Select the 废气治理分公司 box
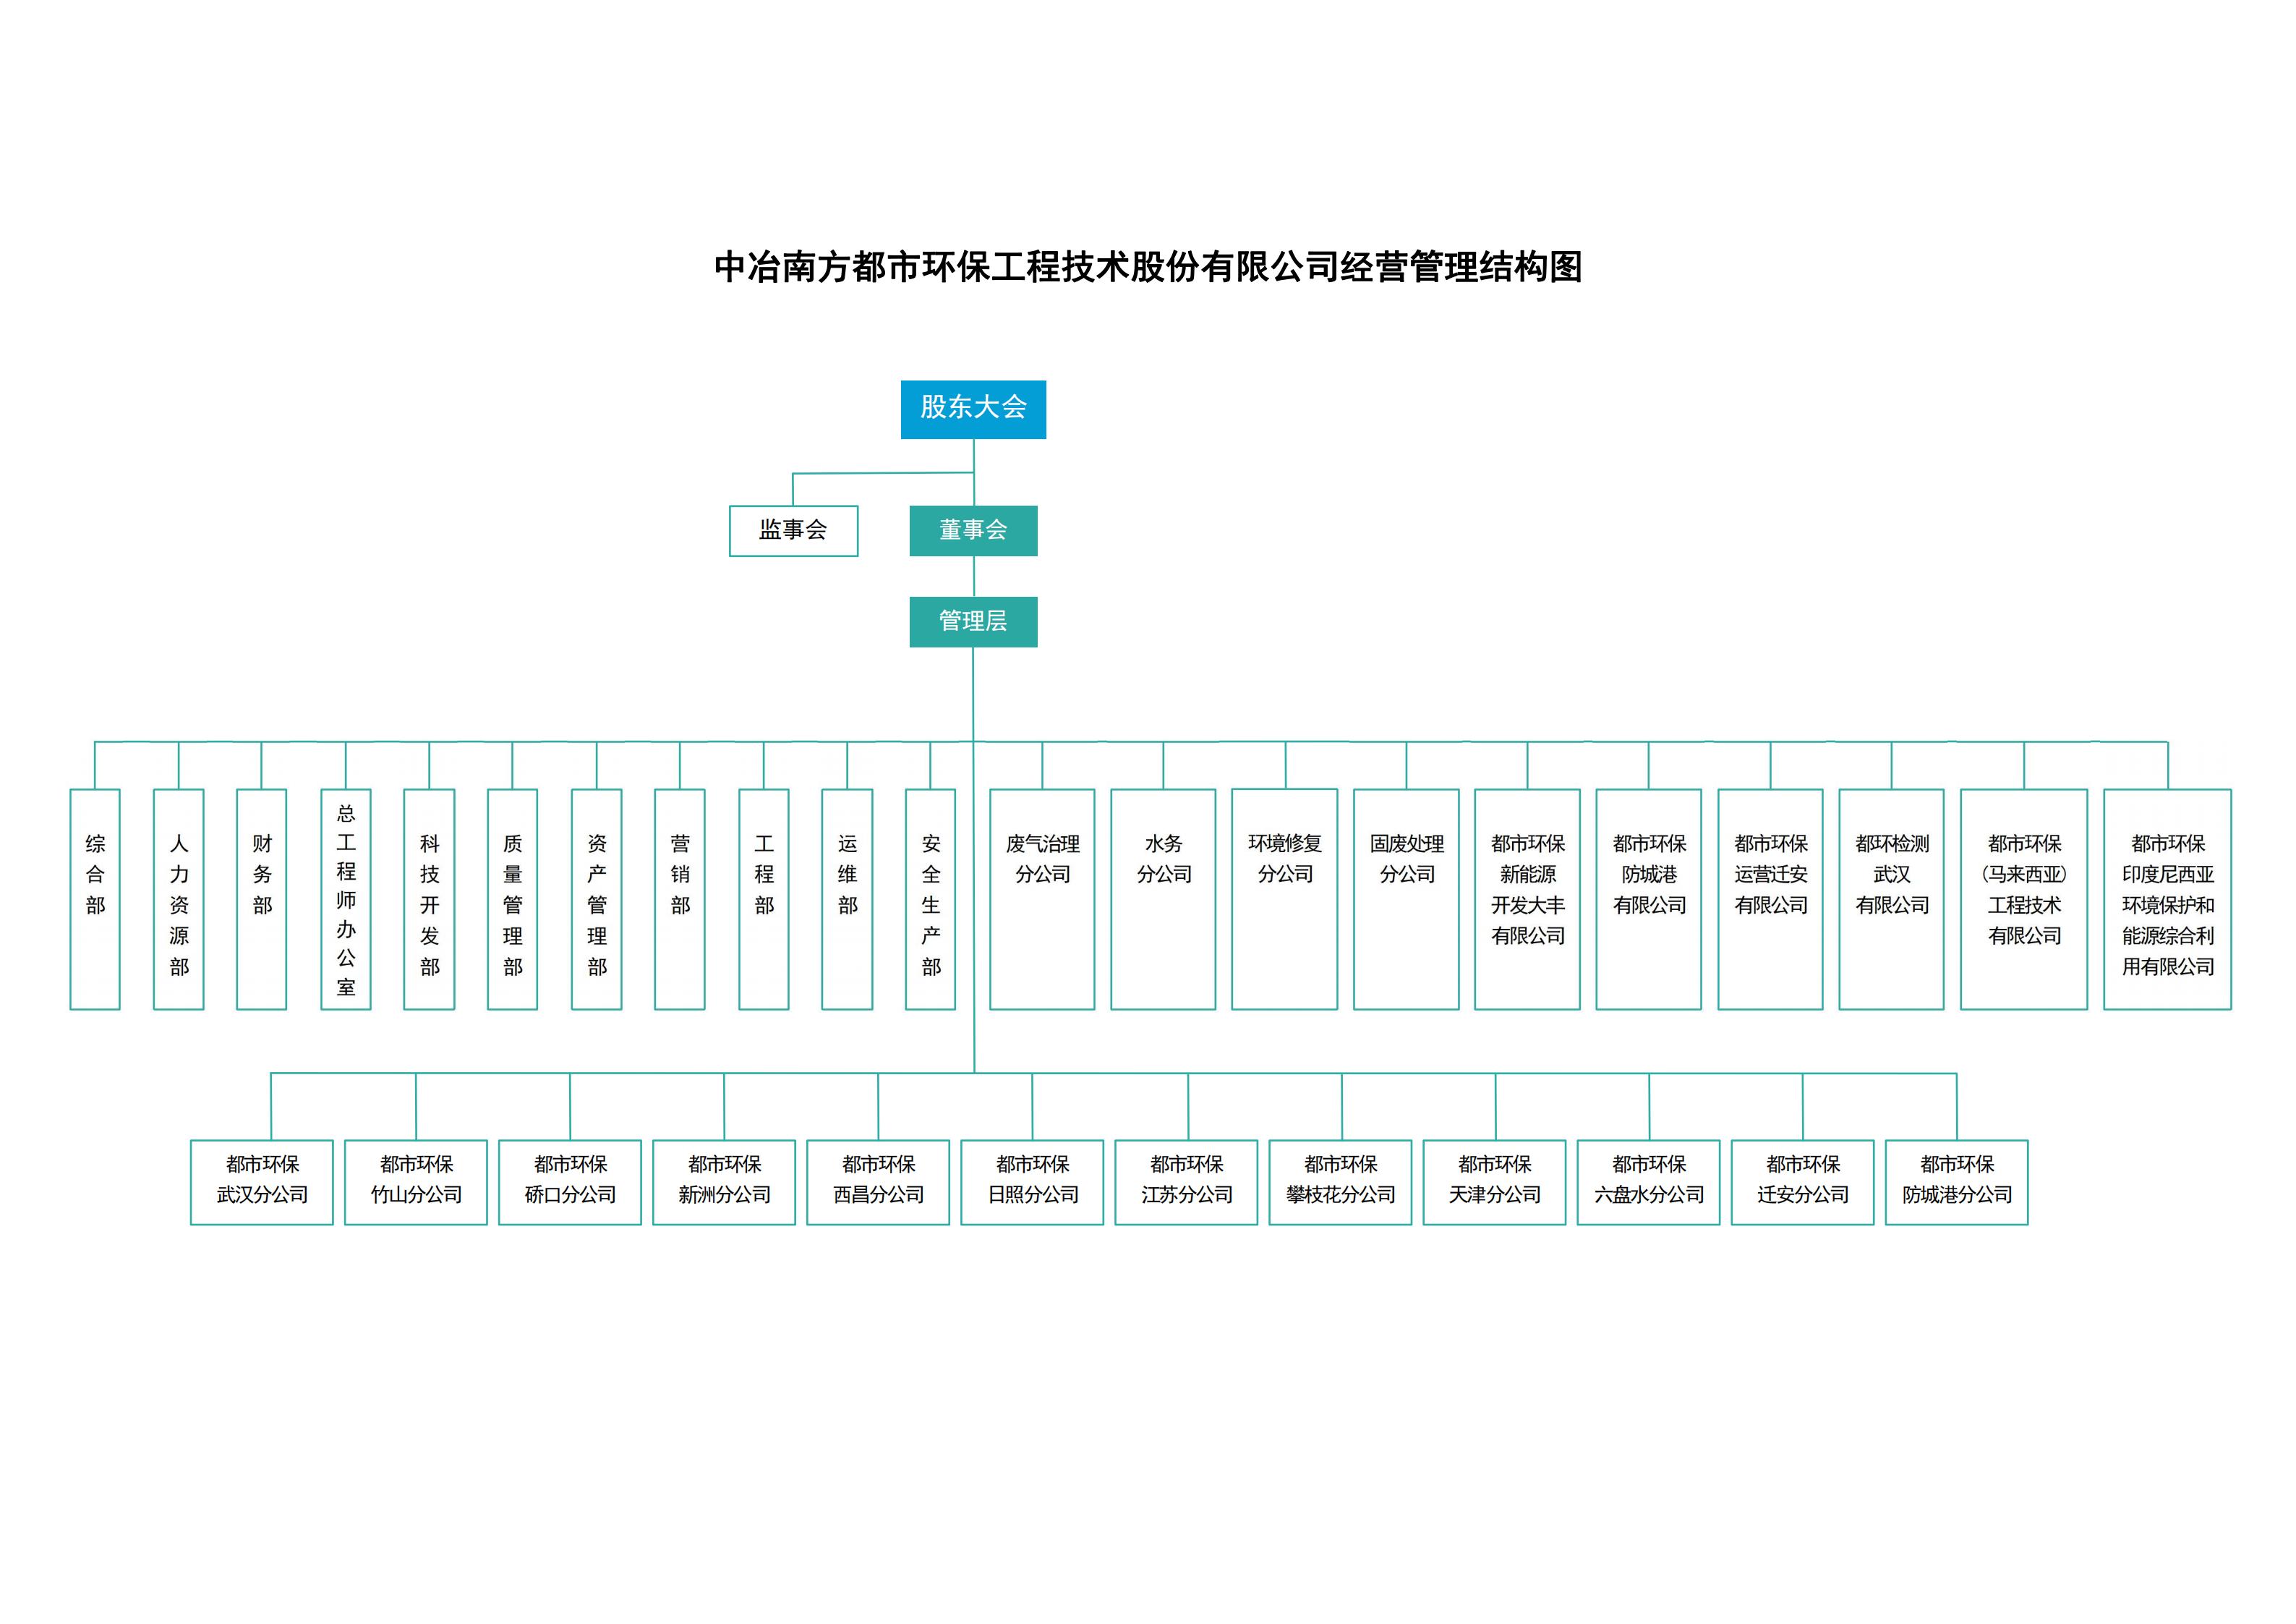The image size is (2296, 1624). tap(1042, 898)
